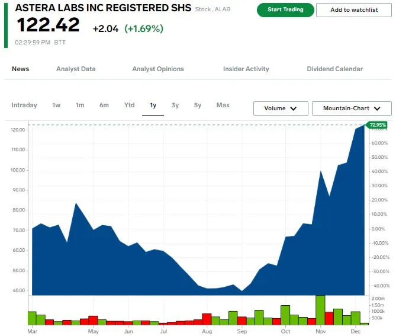
Task: View Insider Activity tab
Action: click(x=246, y=69)
